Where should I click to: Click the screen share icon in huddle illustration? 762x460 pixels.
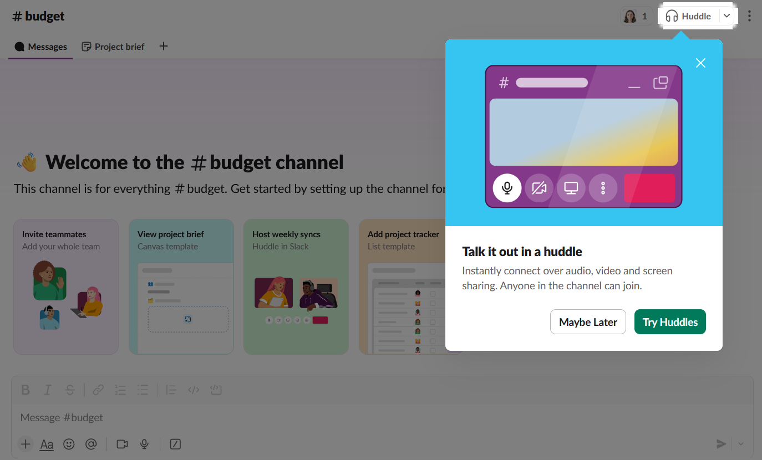571,188
